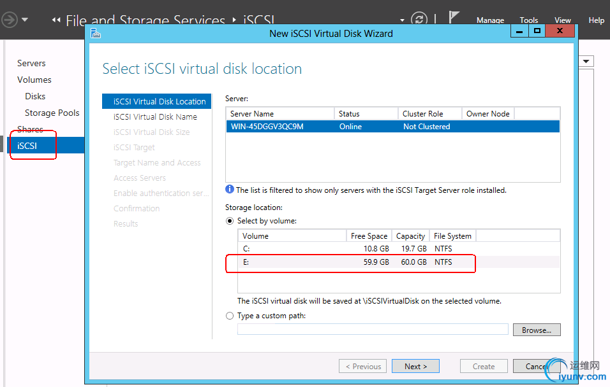
Task: Sort by the Free Space column header
Action: click(x=369, y=236)
